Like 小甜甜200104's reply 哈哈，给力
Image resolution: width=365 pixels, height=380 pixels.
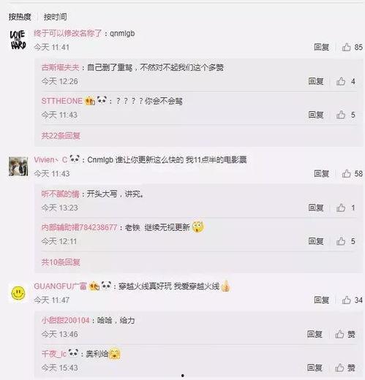pyautogui.click(x=345, y=334)
